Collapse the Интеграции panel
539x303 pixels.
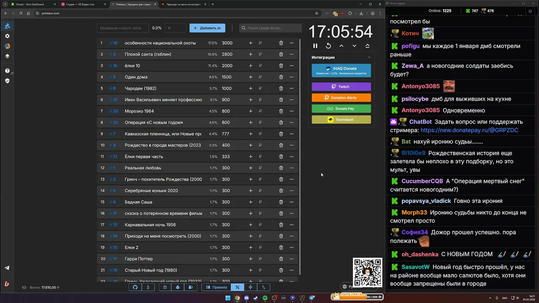point(369,57)
